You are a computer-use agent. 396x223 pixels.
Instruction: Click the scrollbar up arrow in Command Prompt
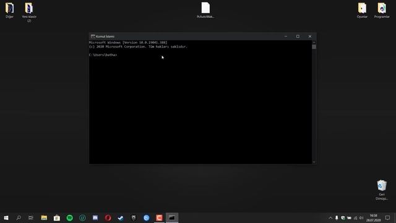tap(314, 42)
